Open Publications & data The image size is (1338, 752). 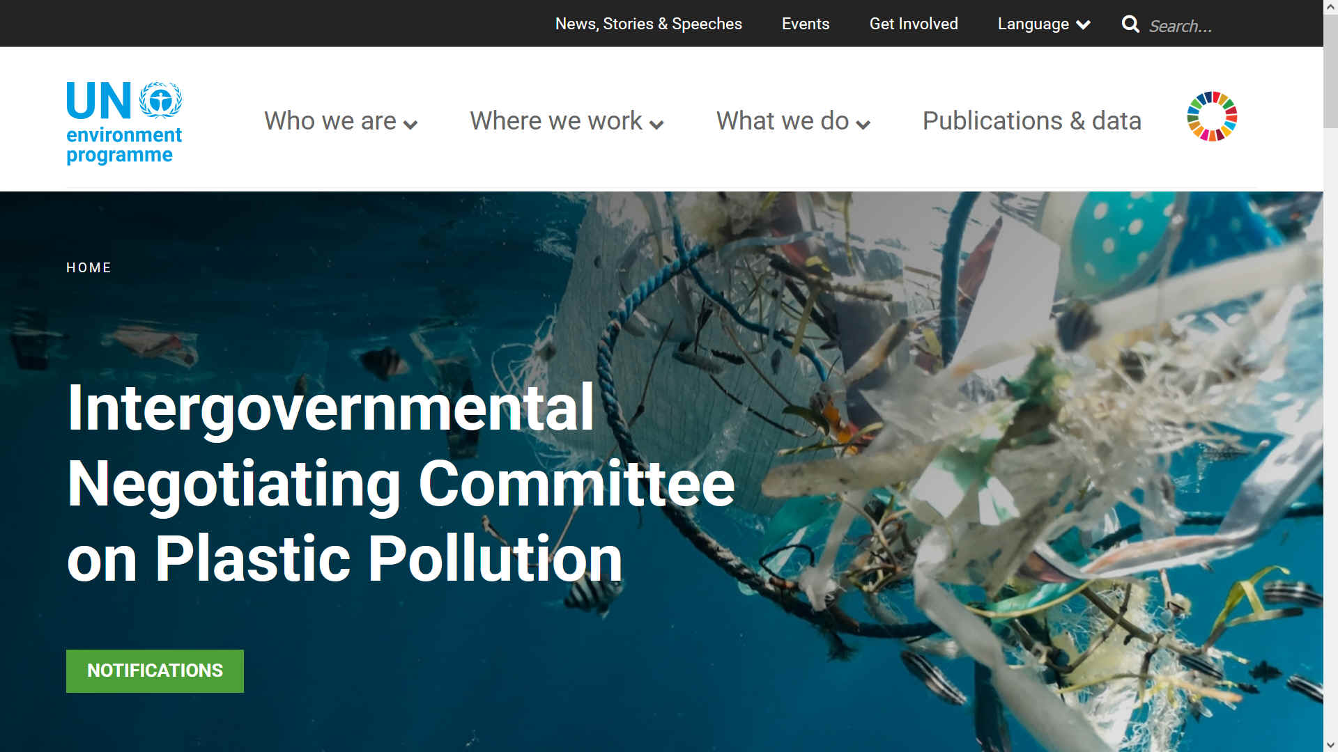pos(1031,121)
